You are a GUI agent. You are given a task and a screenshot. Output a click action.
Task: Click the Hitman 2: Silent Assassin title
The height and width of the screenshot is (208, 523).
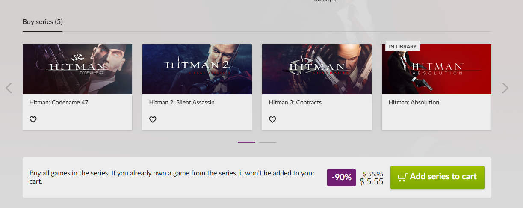(x=182, y=103)
